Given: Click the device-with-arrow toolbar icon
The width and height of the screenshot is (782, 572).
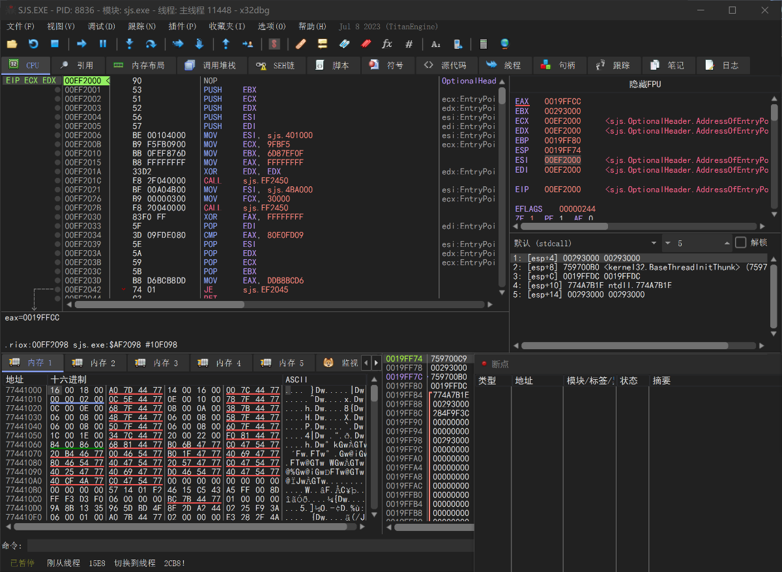Looking at the screenshot, I should [x=457, y=44].
